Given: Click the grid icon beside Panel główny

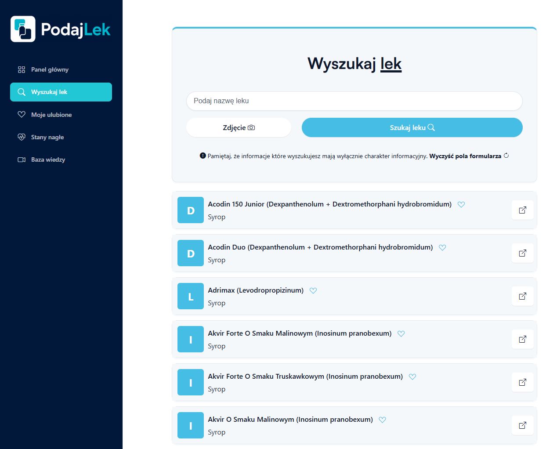Looking at the screenshot, I should pos(22,69).
